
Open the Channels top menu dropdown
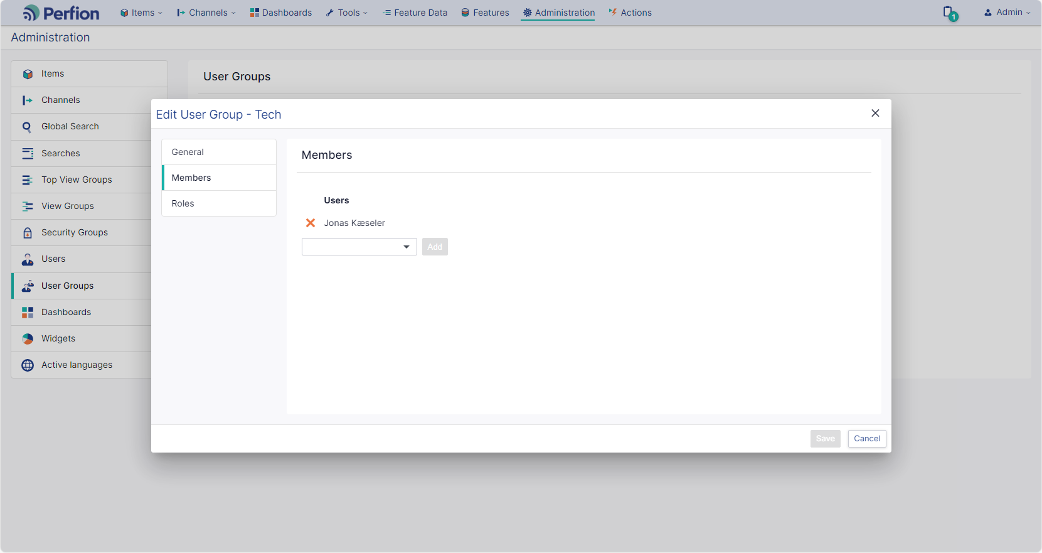(x=206, y=13)
